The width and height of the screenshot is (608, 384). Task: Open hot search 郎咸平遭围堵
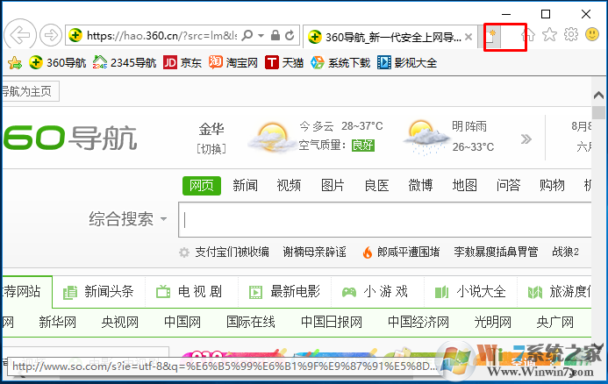[408, 252]
